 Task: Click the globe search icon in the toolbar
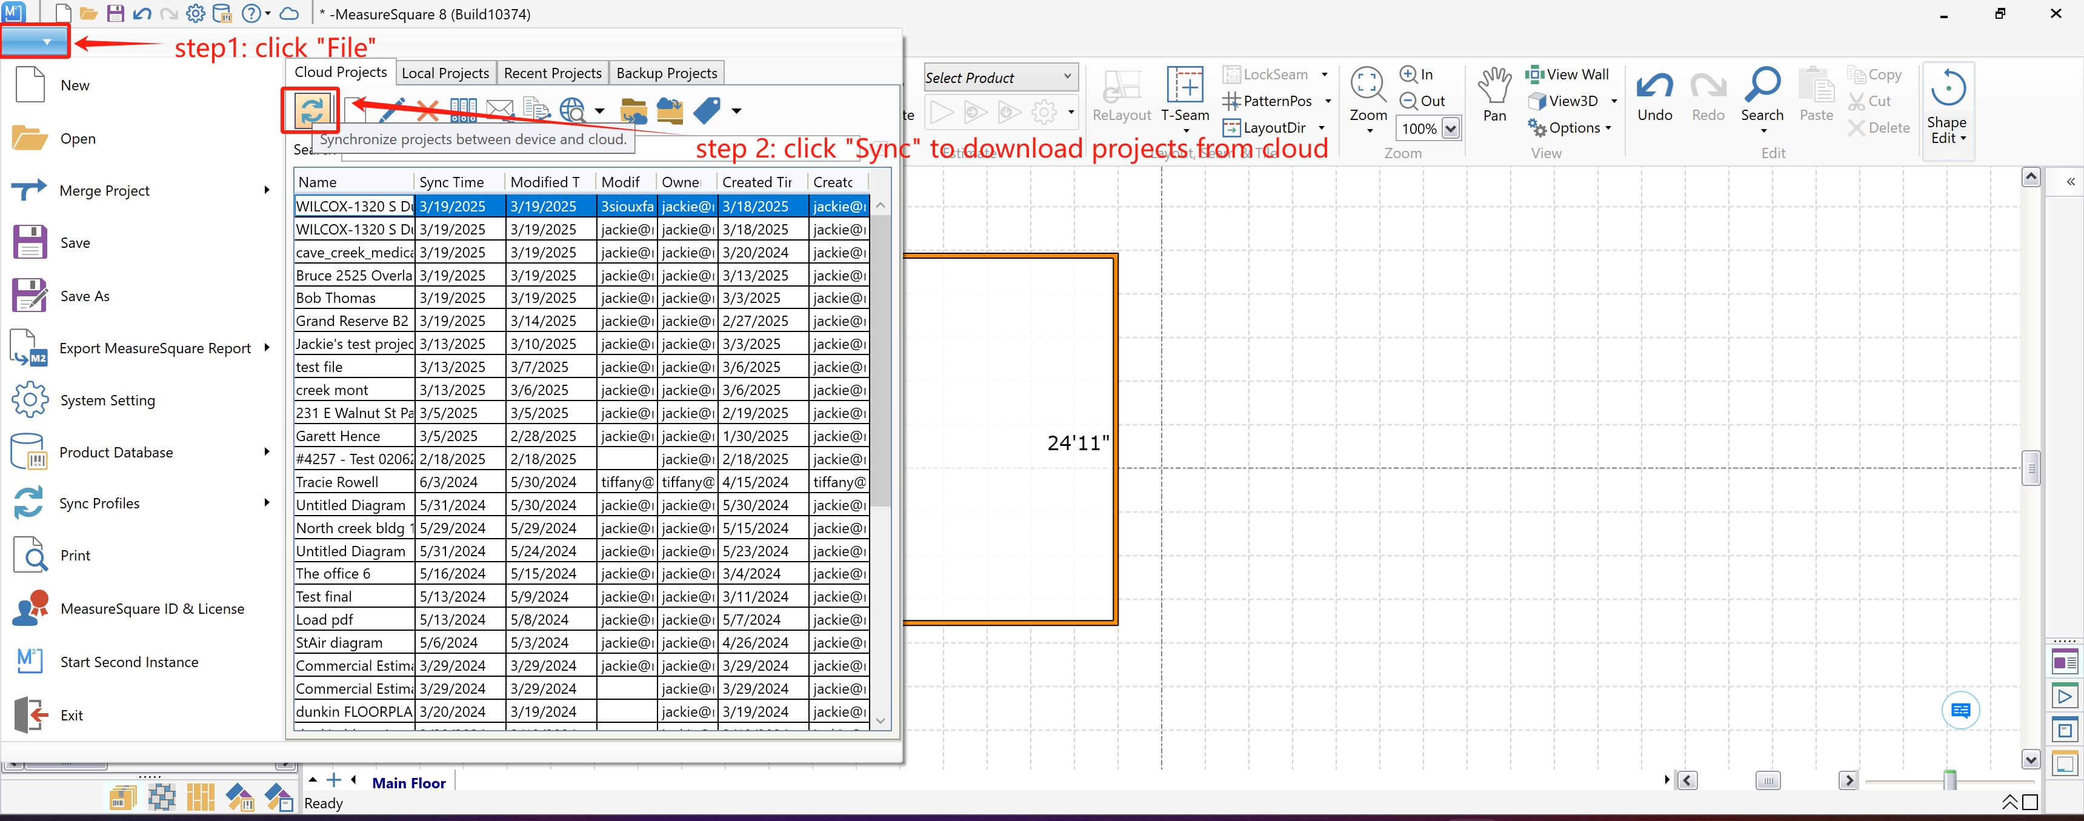coord(572,110)
